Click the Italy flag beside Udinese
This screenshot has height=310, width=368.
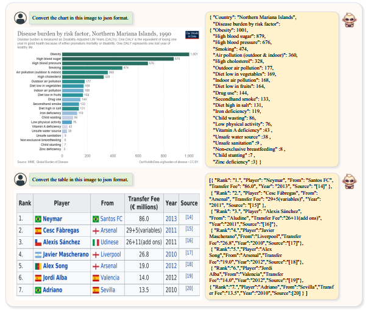click(x=96, y=242)
